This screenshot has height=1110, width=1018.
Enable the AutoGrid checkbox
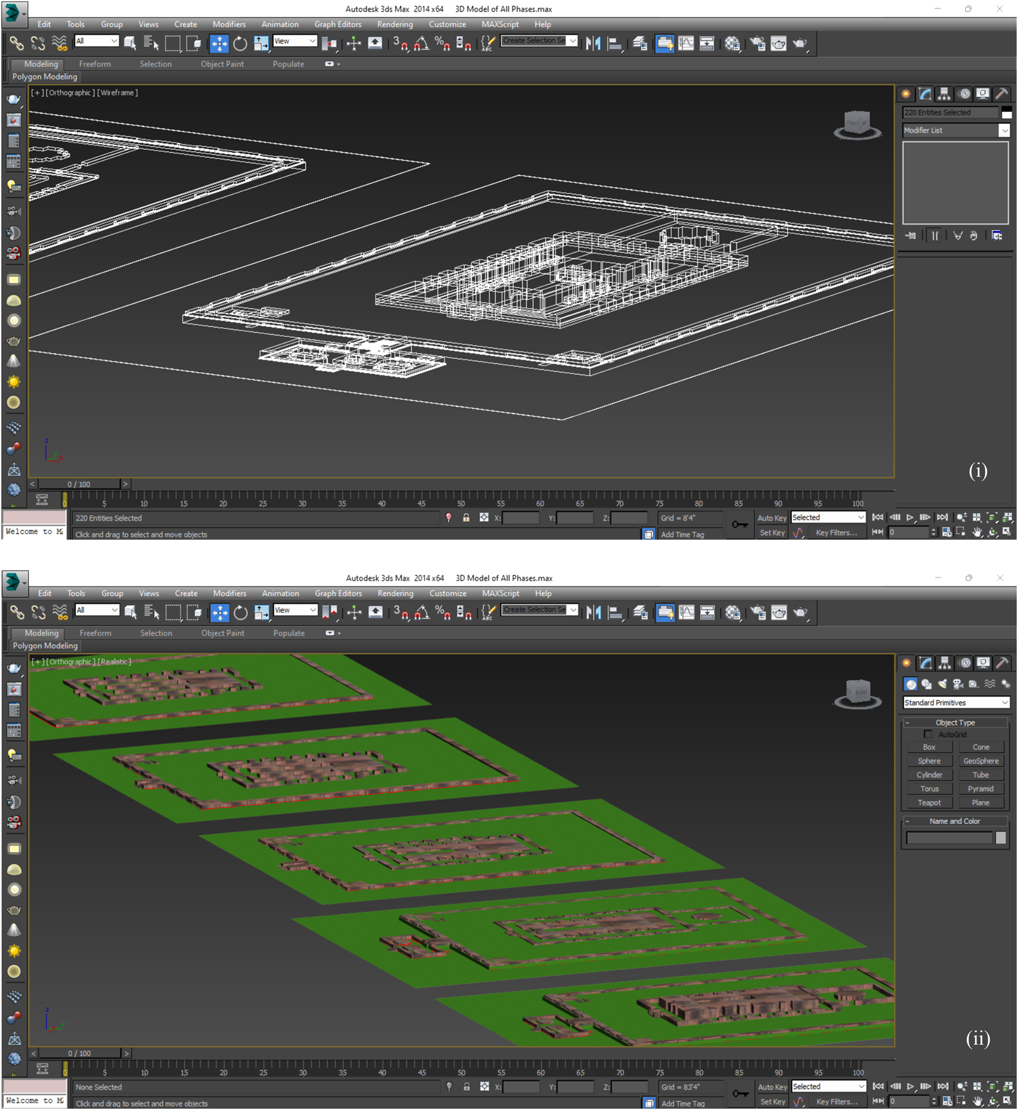pos(927,734)
